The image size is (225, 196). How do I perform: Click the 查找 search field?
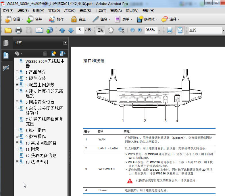[205, 30]
